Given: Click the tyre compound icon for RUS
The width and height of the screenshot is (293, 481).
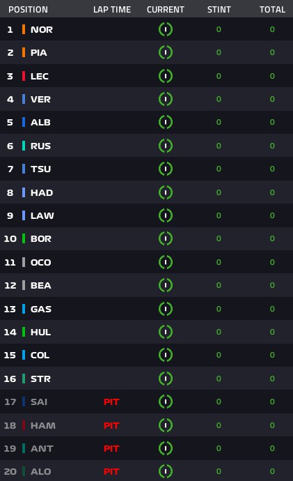Looking at the screenshot, I should pyautogui.click(x=166, y=146).
